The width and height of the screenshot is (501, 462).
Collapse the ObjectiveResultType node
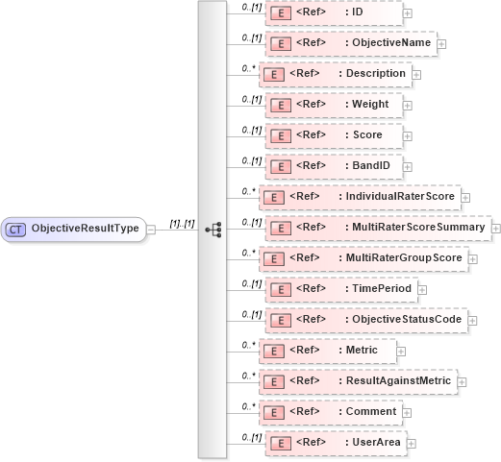pyautogui.click(x=151, y=230)
